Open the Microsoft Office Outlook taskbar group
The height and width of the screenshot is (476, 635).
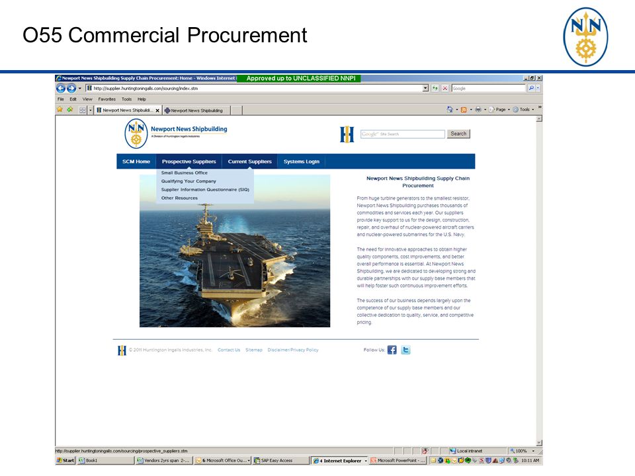point(222,460)
